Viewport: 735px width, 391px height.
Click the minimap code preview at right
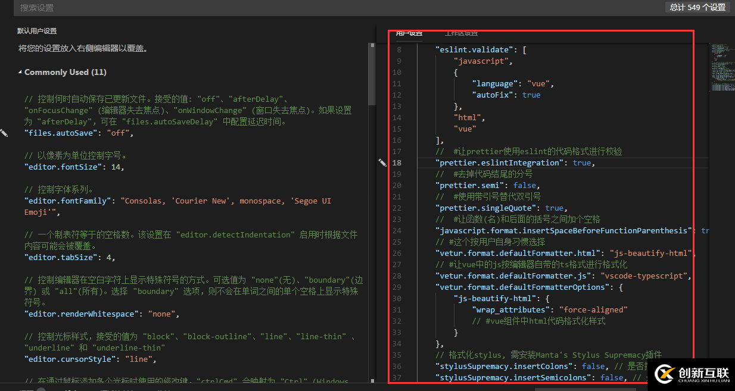[722, 65]
